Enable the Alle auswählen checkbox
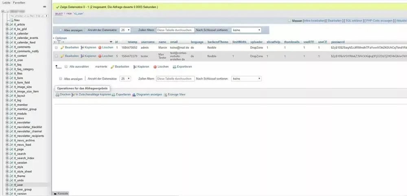The image size is (407, 196). pyautogui.click(x=66, y=67)
